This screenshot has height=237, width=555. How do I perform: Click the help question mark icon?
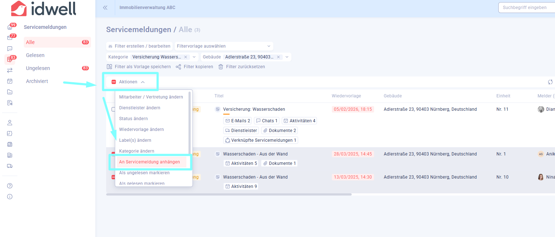10,186
